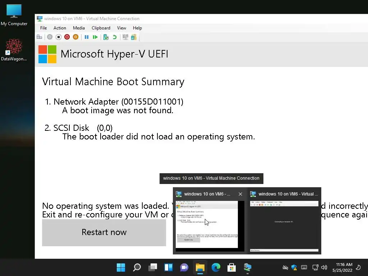Open the View menu

coord(121,28)
